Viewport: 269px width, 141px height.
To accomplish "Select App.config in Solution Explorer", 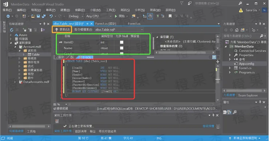I will click(x=246, y=64).
